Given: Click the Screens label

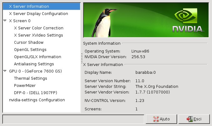Looking at the screenshot, I should click(x=93, y=109).
